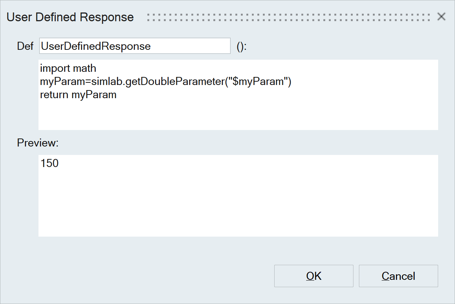Click the 'Preview:' label
Screen dimensions: 455x304
click(38, 143)
